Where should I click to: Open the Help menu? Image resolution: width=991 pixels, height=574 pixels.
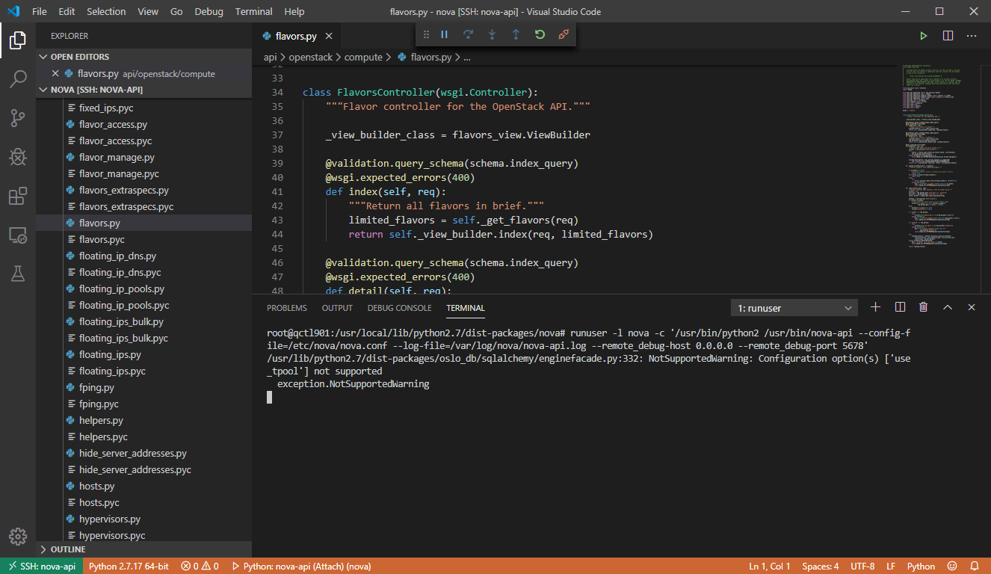tap(294, 12)
